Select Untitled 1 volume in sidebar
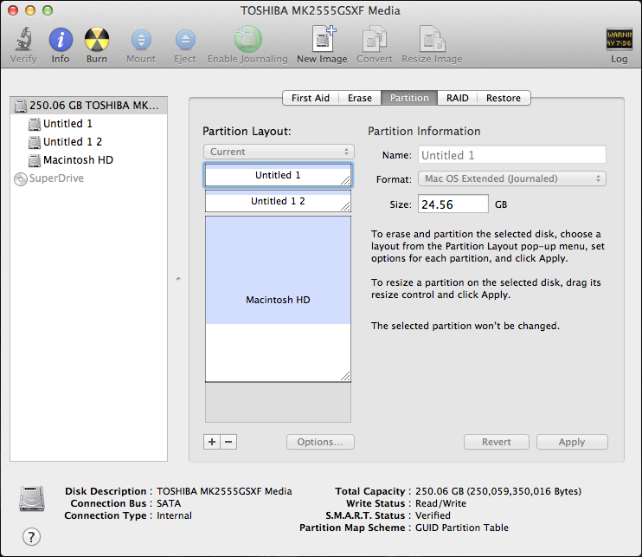The image size is (642, 557). tap(89, 124)
